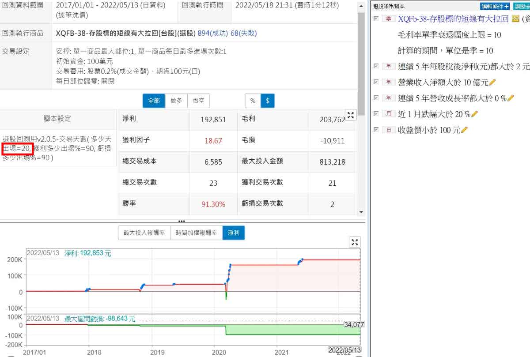
Task: Expand the statistics table to fullscreen
Action: pos(351,116)
